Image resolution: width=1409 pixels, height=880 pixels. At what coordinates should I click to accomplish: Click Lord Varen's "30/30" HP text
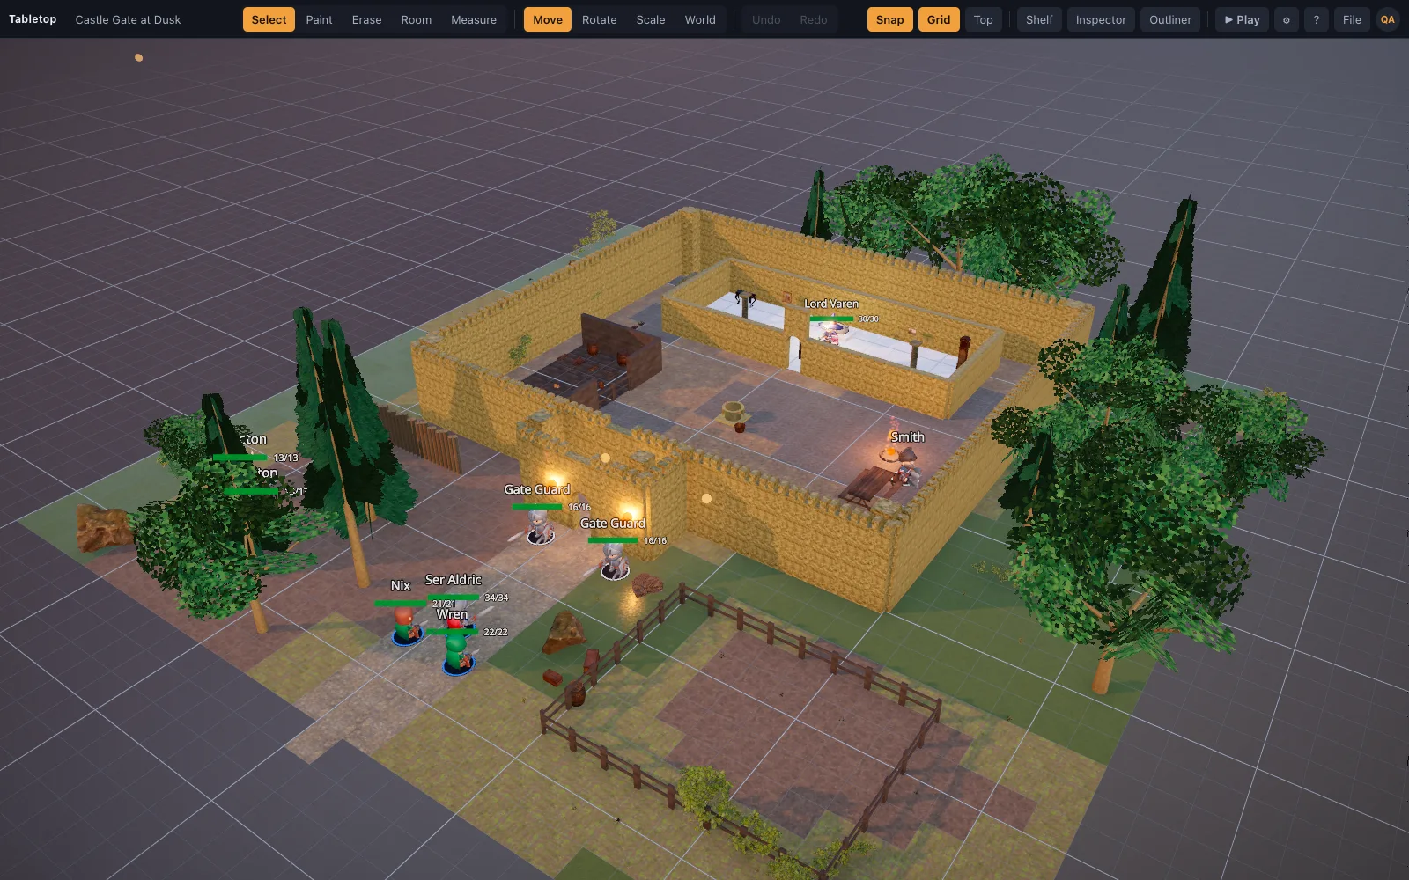(x=868, y=319)
